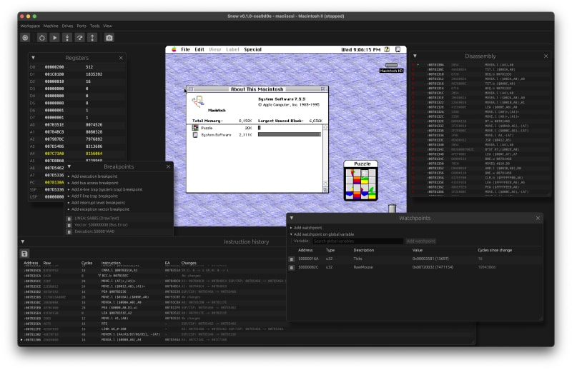The image size is (572, 370).
Task: Close the Breakpoints panel
Action: pyautogui.click(x=169, y=166)
